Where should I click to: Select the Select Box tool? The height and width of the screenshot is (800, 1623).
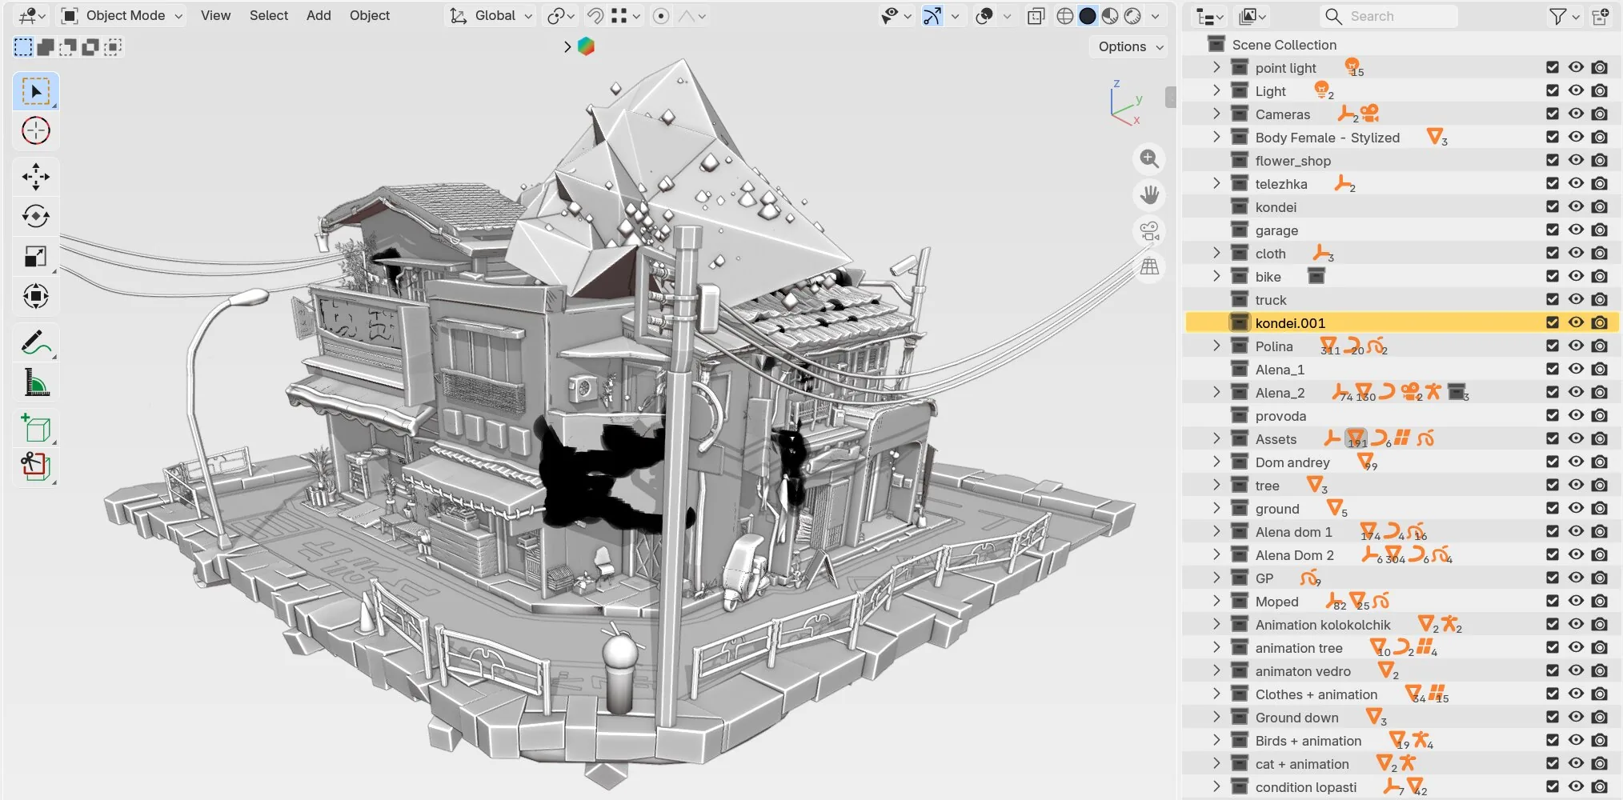pos(36,91)
